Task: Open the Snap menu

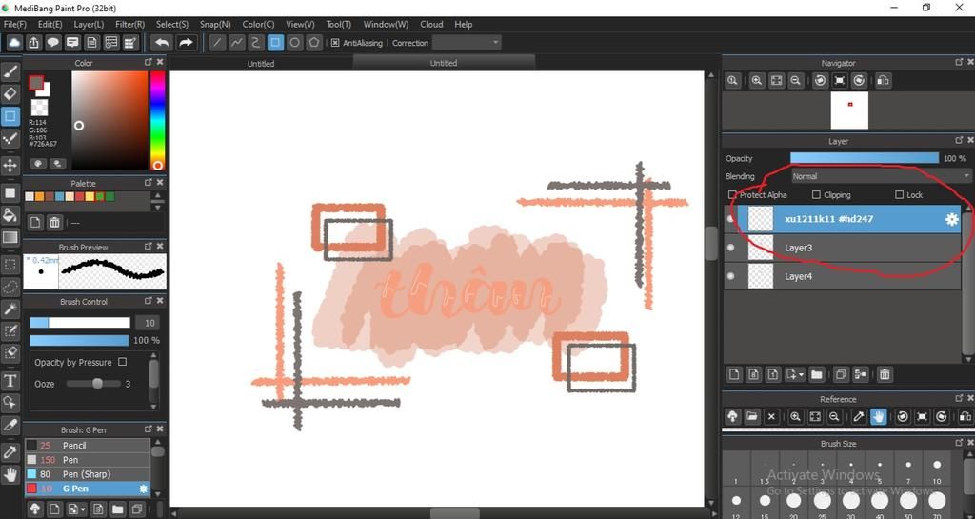Action: point(215,24)
